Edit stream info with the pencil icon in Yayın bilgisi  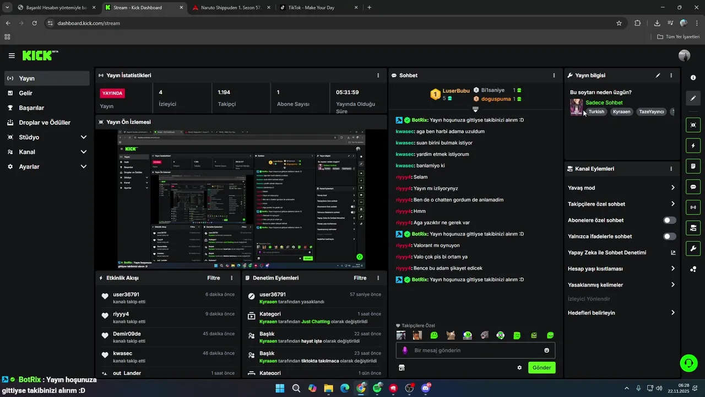click(658, 76)
